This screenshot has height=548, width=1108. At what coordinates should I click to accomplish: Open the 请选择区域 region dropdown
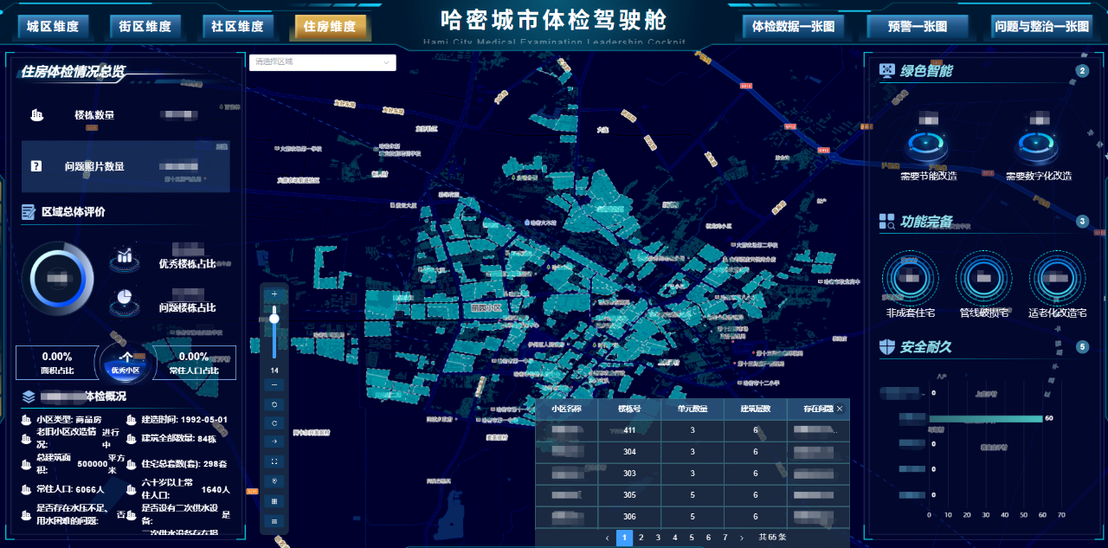click(x=321, y=62)
